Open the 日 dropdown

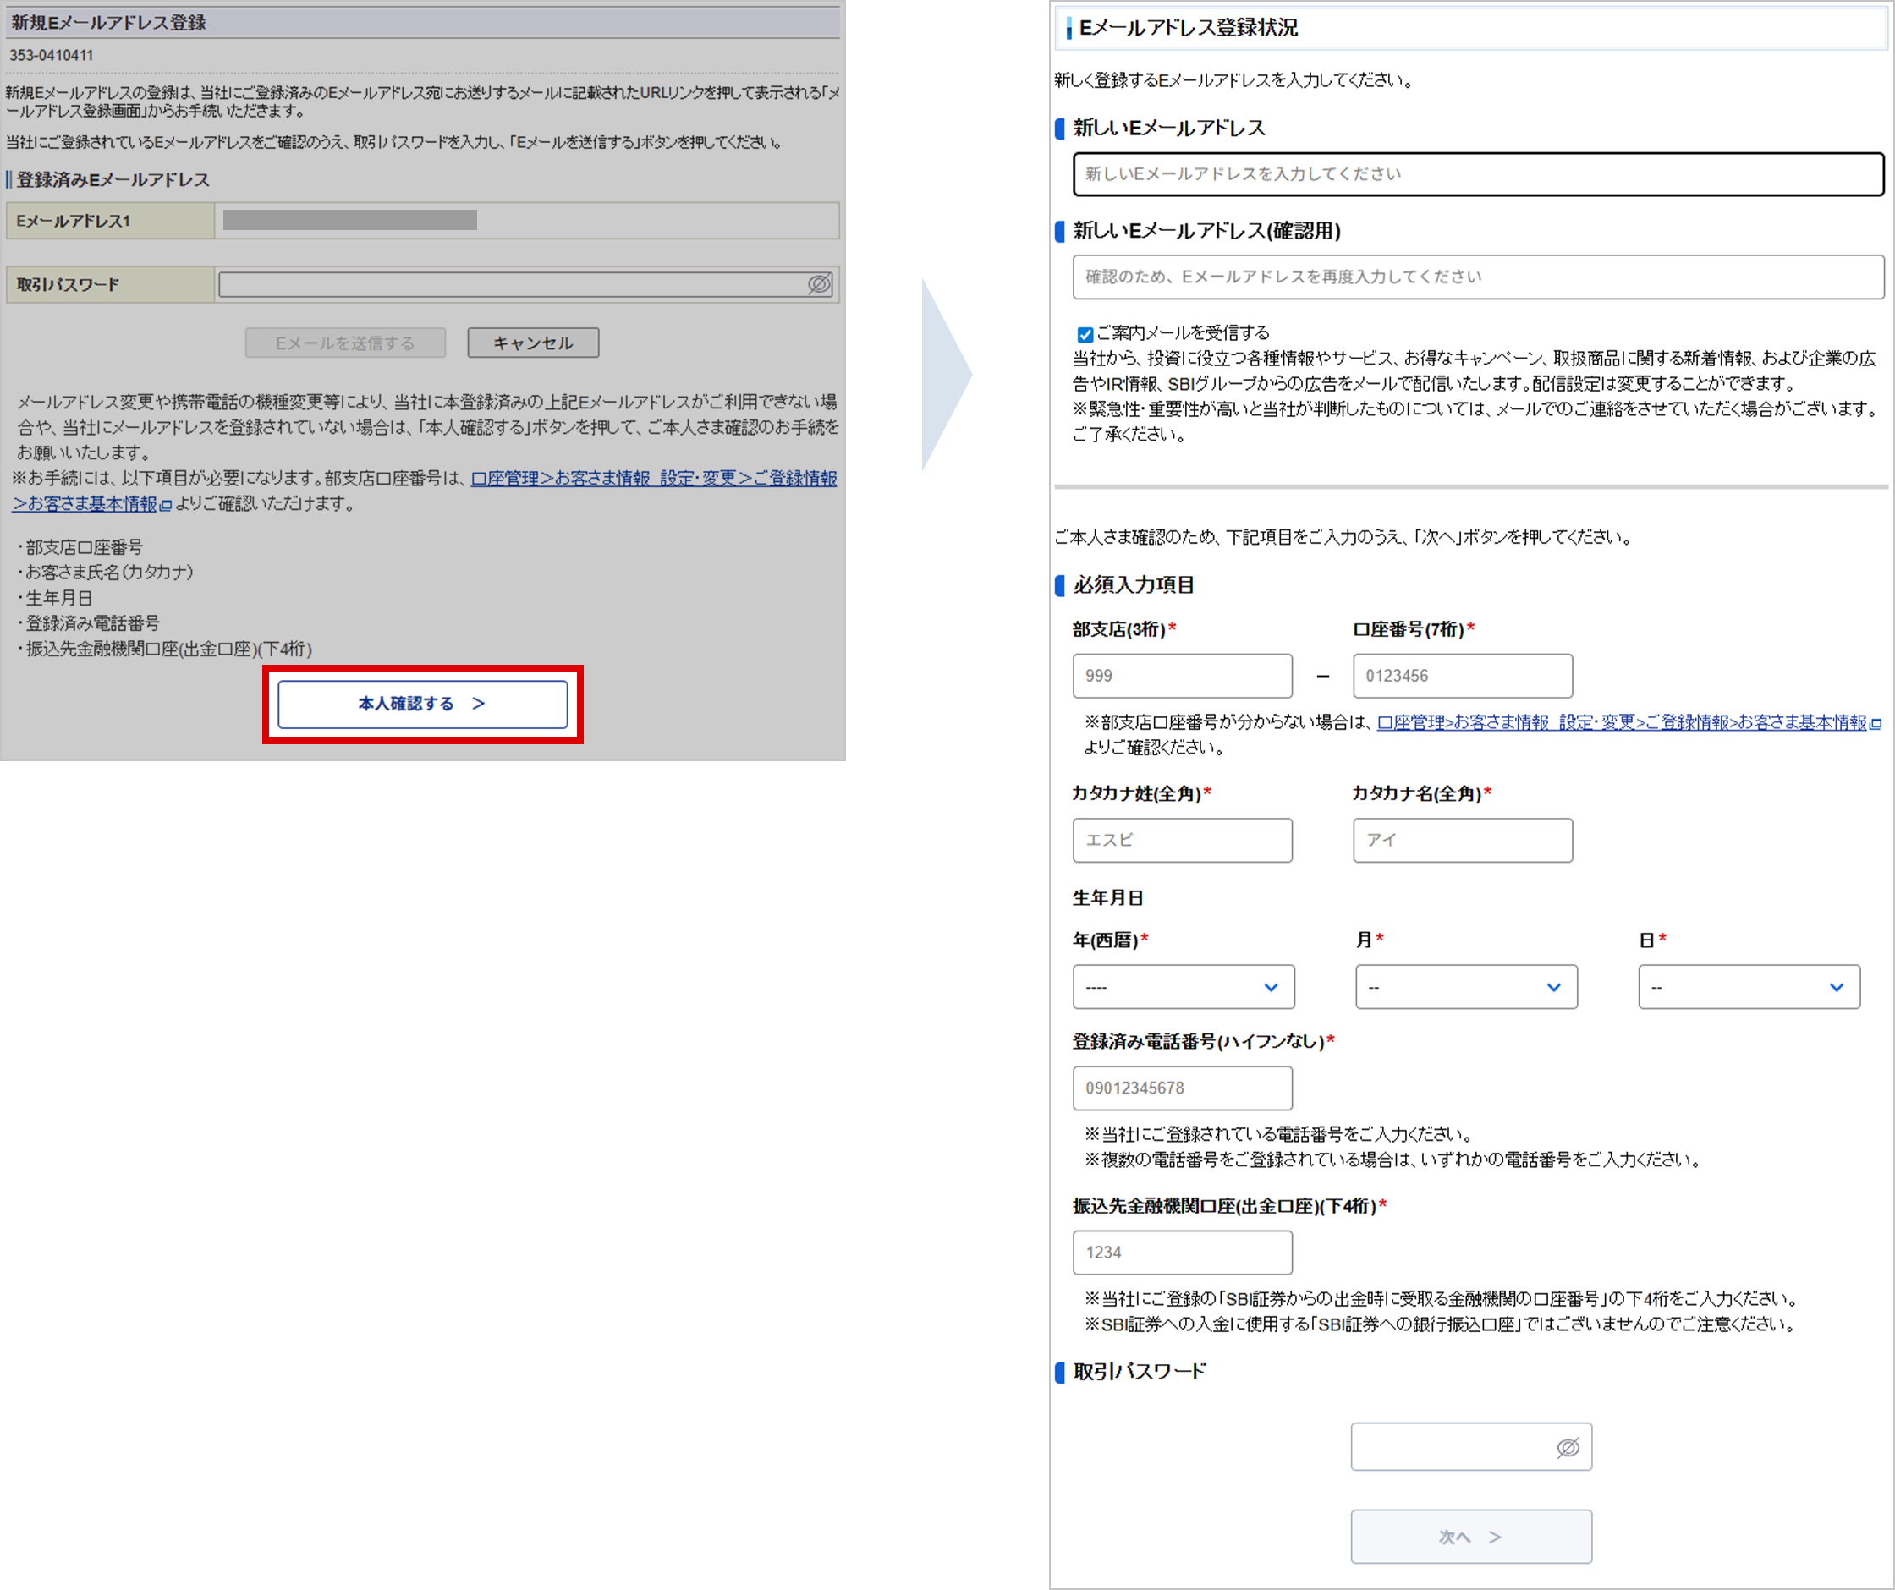click(x=1748, y=986)
